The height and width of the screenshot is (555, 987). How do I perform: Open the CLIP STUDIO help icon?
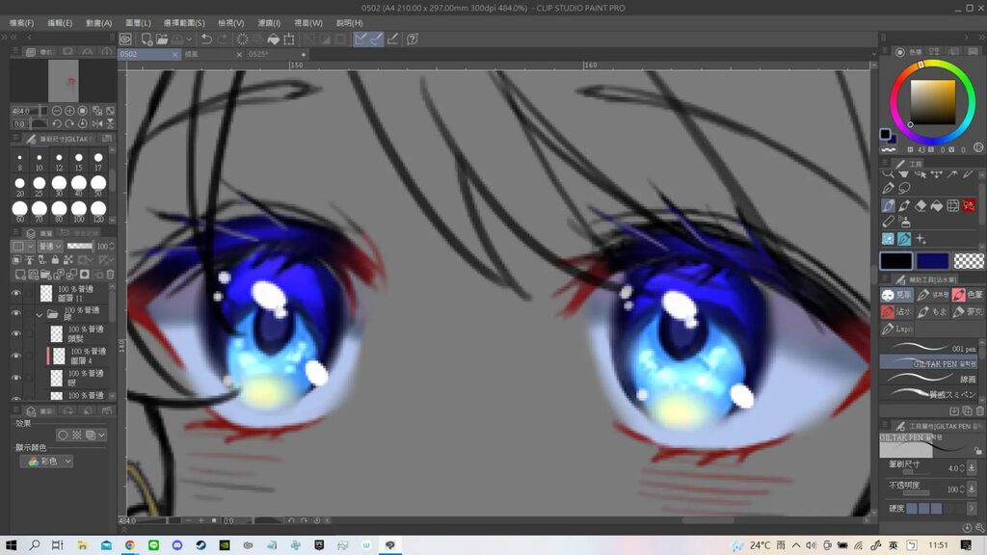point(413,39)
